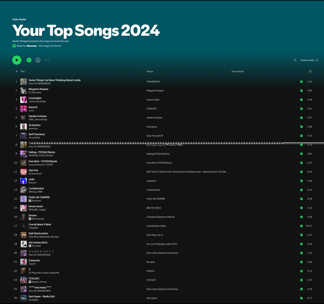Screen dimensions: 324x304
Task: Sort by the Title column header
Action: (22, 71)
